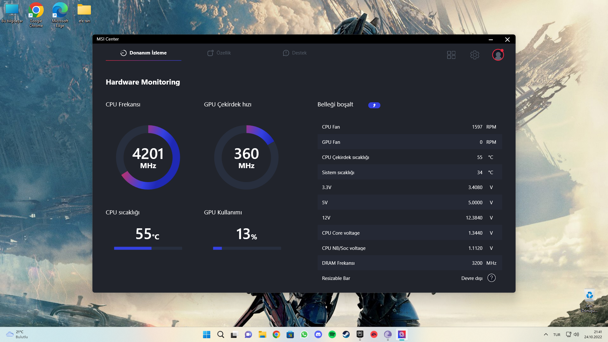Select the Donanım İzleme tab
This screenshot has width=608, height=342.
click(143, 53)
